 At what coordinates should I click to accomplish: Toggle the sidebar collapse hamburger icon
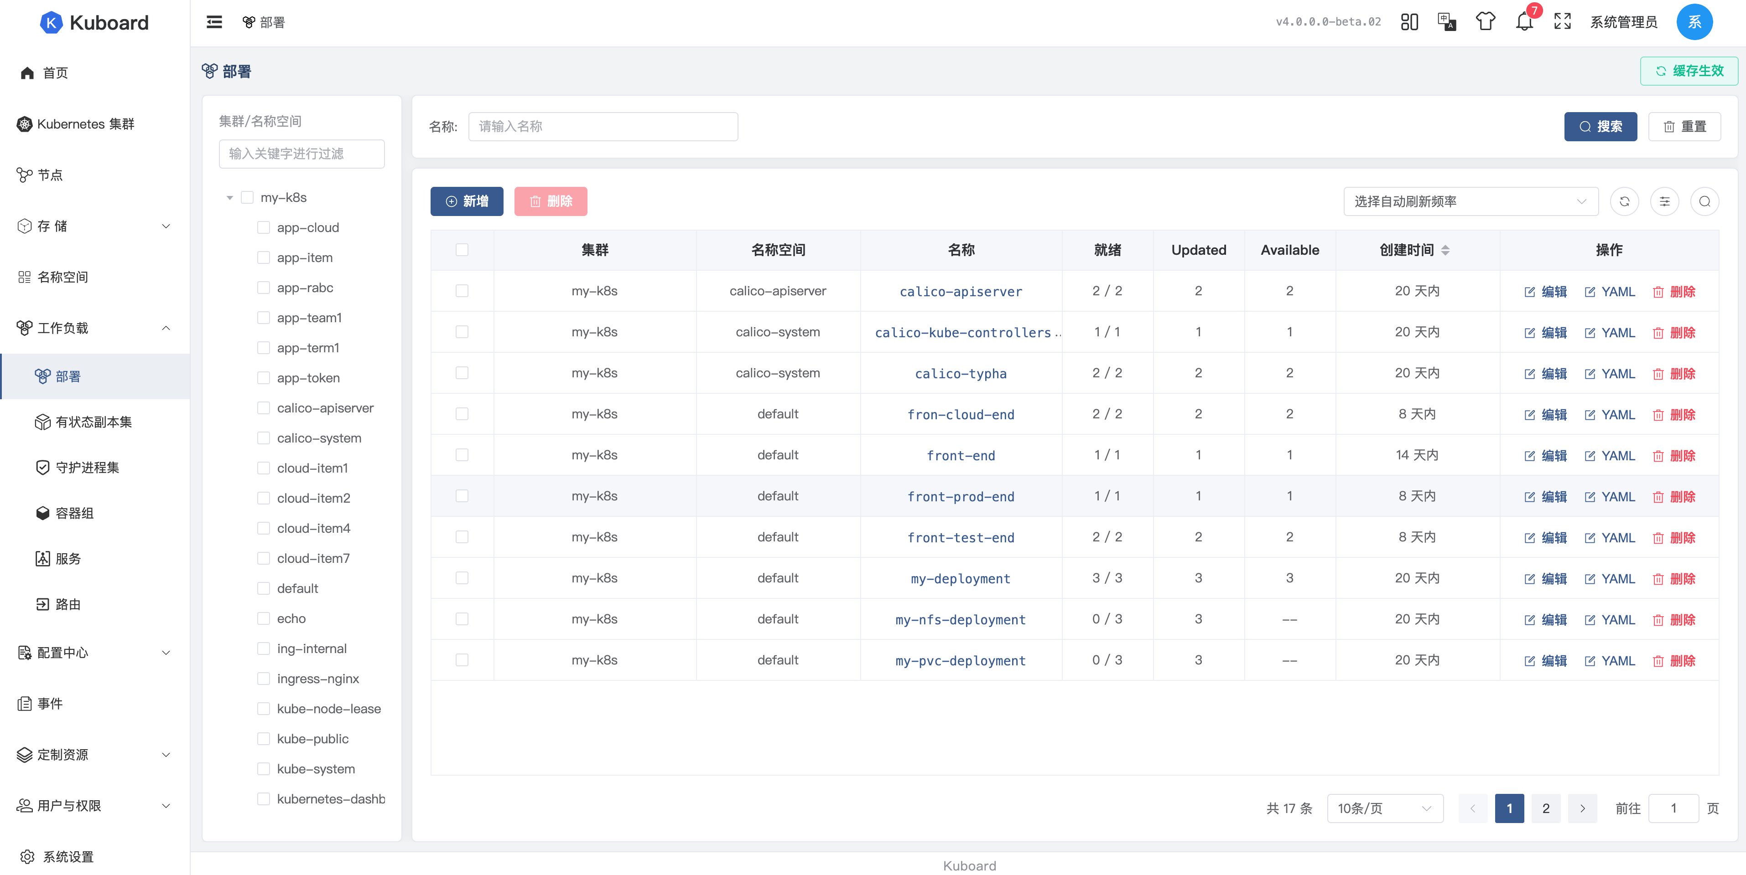[x=214, y=22]
